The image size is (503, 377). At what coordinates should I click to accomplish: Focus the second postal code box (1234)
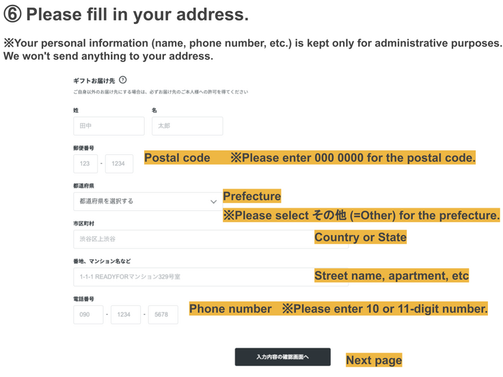(119, 164)
